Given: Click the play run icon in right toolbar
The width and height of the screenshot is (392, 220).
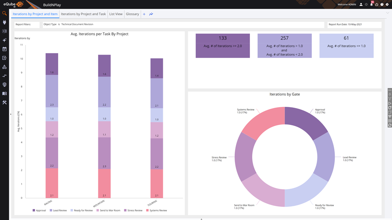Looking at the screenshot, I should tap(390, 103).
